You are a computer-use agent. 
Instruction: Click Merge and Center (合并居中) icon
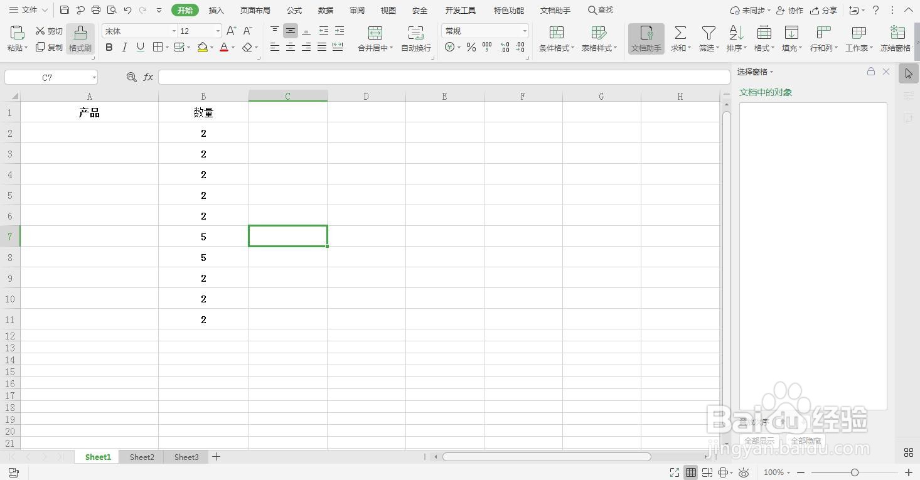pos(375,33)
